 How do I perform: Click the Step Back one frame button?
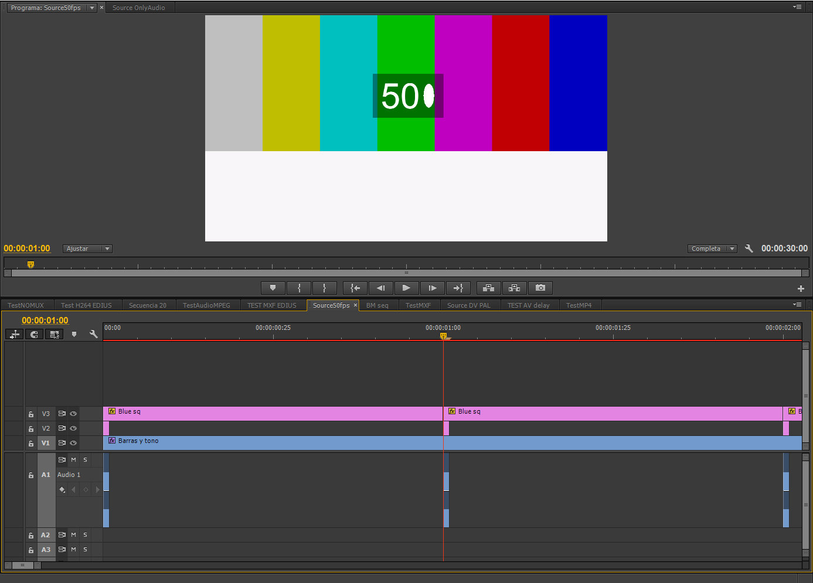[381, 288]
